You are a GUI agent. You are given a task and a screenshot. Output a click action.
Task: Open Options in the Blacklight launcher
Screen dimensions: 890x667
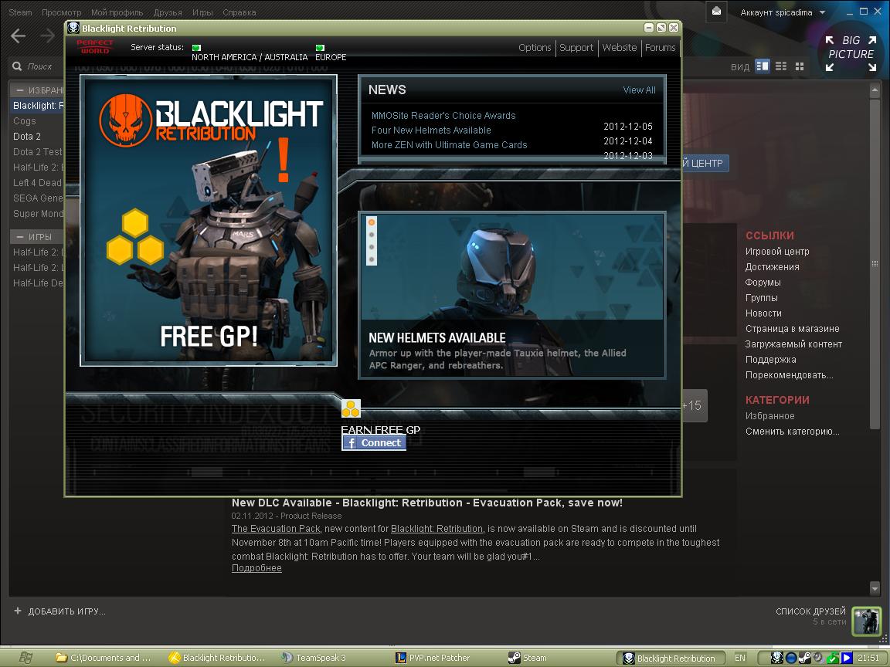[535, 47]
